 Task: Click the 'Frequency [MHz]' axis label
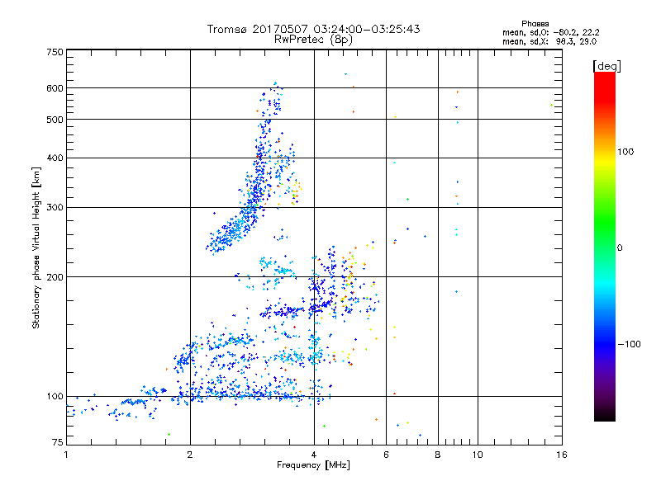[x=313, y=465]
